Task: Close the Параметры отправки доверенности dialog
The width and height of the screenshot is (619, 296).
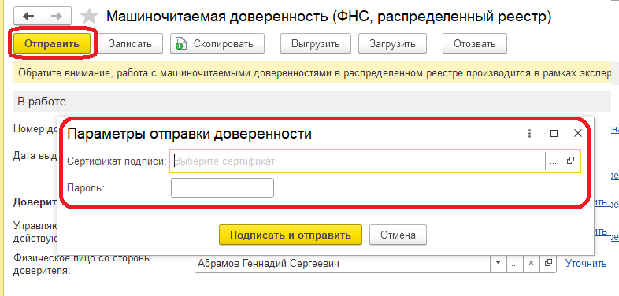Action: coord(577,133)
